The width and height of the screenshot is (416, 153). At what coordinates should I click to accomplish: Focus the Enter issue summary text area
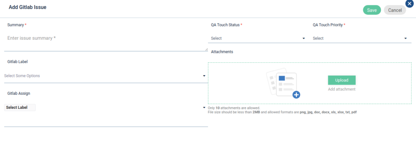106,41
